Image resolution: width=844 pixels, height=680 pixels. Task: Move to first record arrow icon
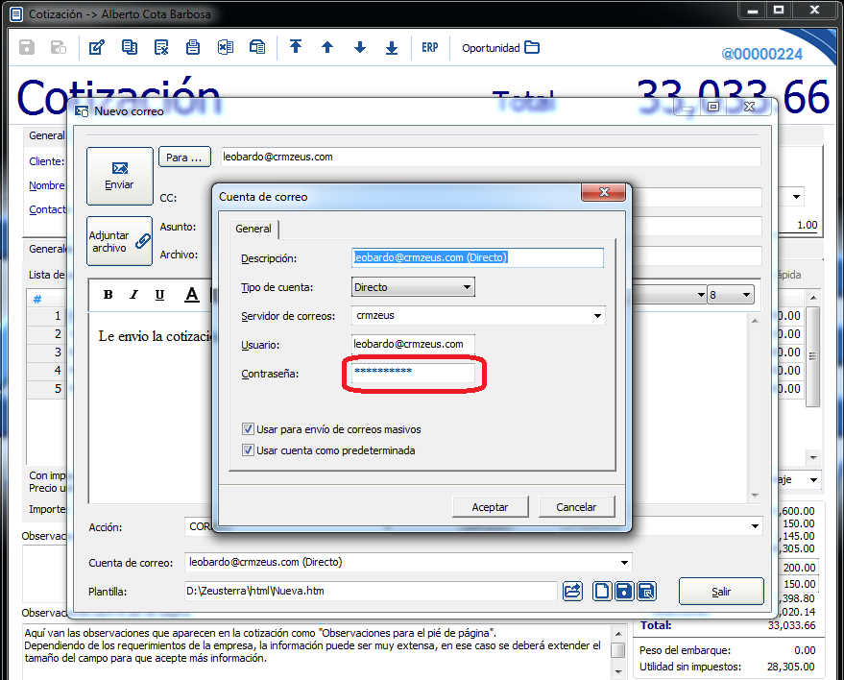tap(296, 48)
